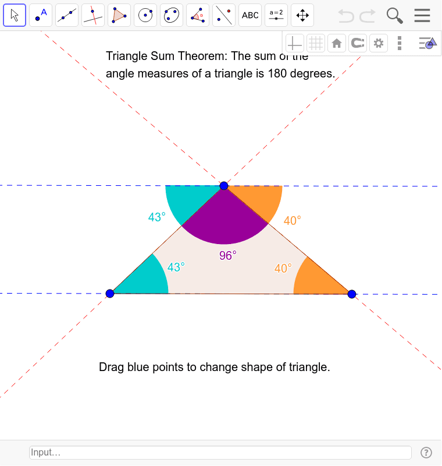The width and height of the screenshot is (442, 466).
Task: Click the bottom-right blue vertex point
Action: click(x=352, y=294)
